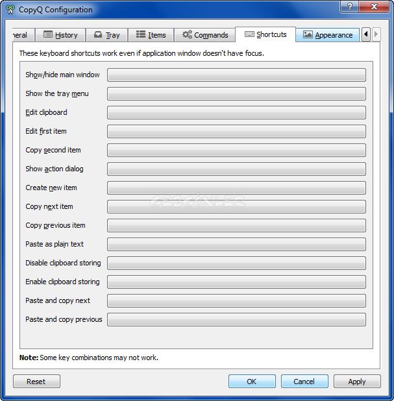Click the Apply button

pyautogui.click(x=357, y=382)
